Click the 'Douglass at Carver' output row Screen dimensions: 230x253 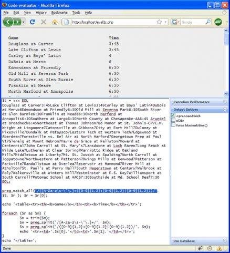click(x=64, y=44)
